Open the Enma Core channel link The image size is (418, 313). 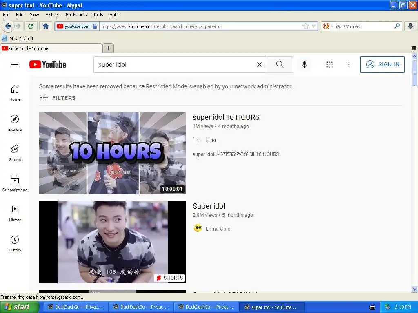[218, 229]
